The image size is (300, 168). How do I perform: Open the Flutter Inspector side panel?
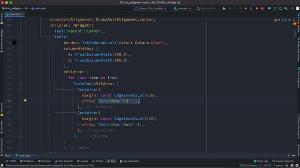click(x=298, y=77)
